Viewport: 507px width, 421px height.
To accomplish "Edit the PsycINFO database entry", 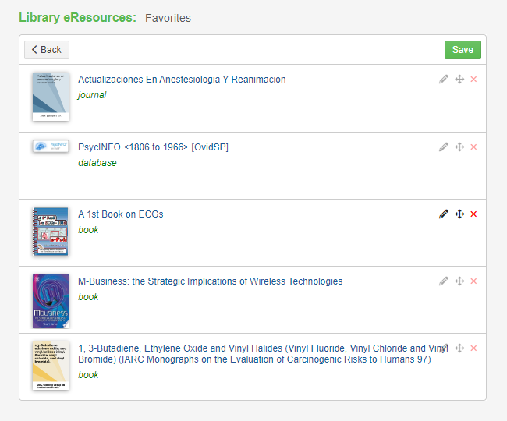I will tap(443, 147).
